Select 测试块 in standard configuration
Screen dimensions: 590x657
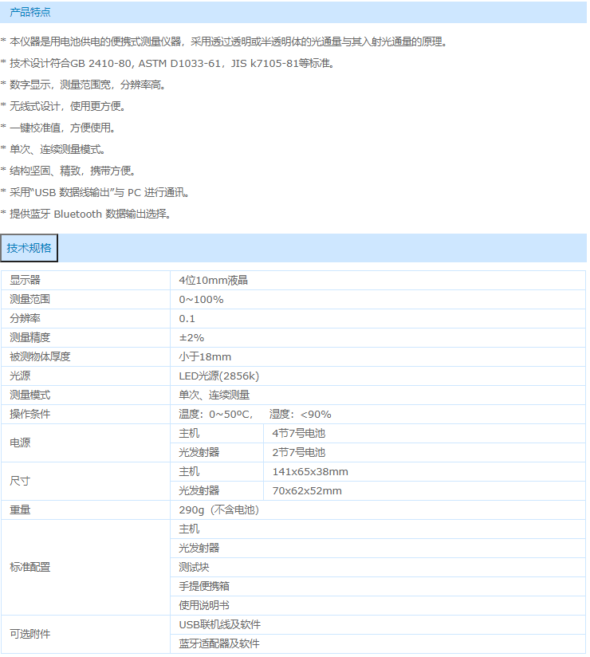[x=194, y=567]
